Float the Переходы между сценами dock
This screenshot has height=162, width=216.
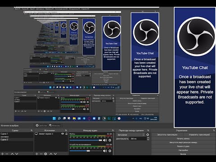[x=148, y=130]
